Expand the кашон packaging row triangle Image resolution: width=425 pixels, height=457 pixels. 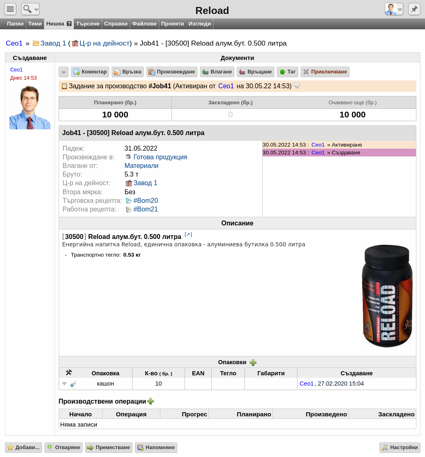click(x=64, y=384)
